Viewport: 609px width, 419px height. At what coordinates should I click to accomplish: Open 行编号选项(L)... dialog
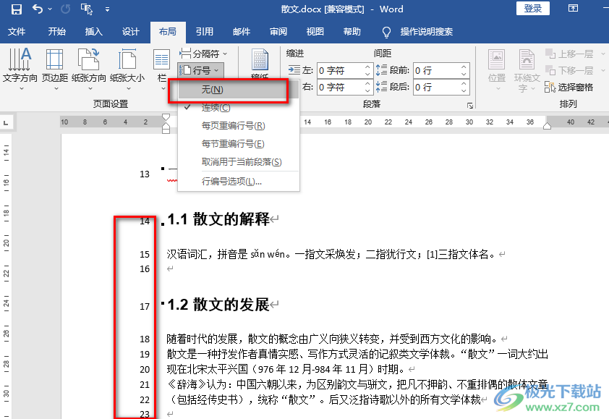[x=238, y=182]
